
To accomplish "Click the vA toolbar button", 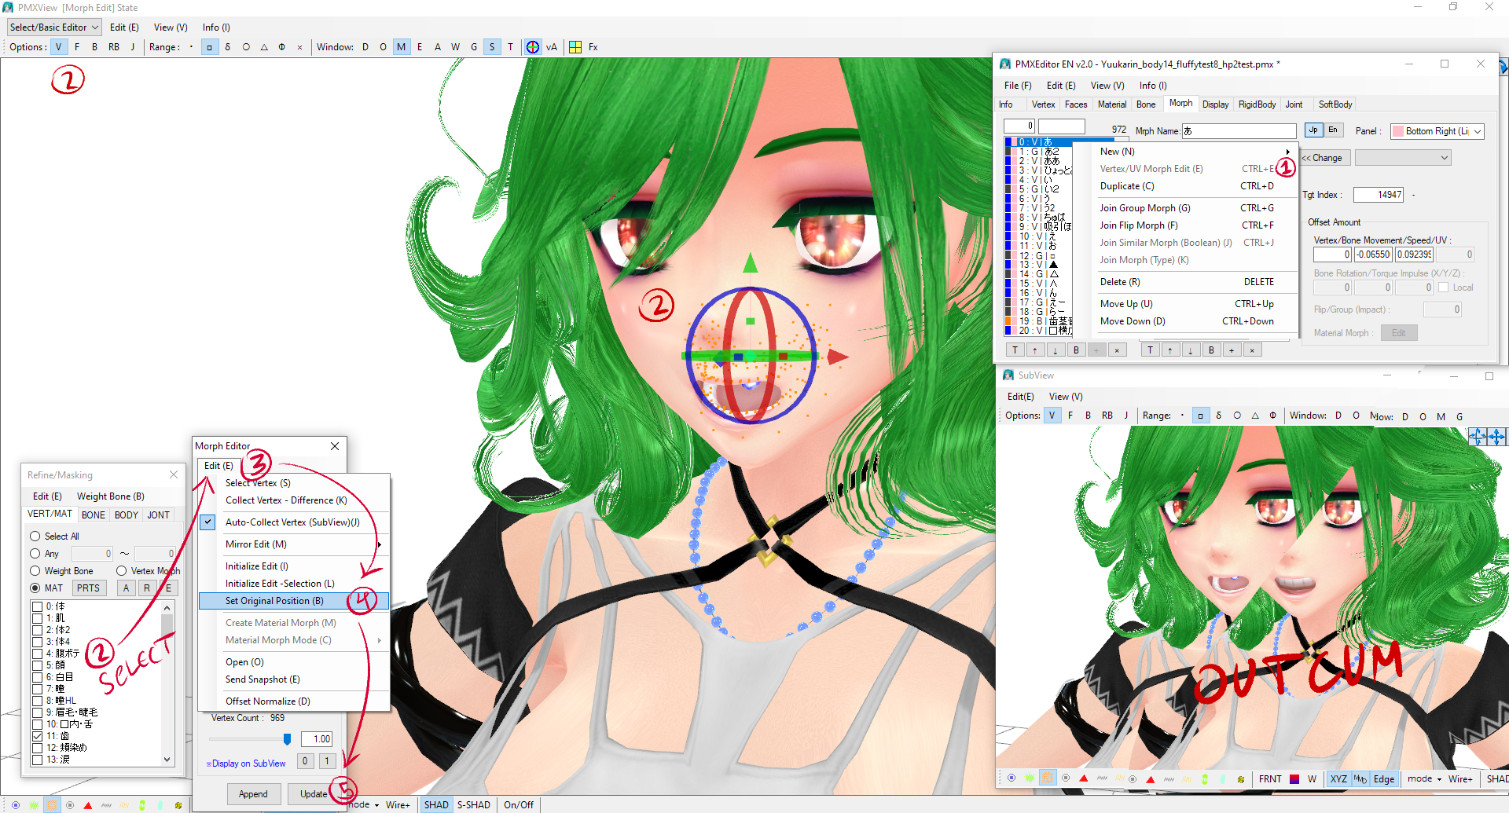I will point(552,47).
